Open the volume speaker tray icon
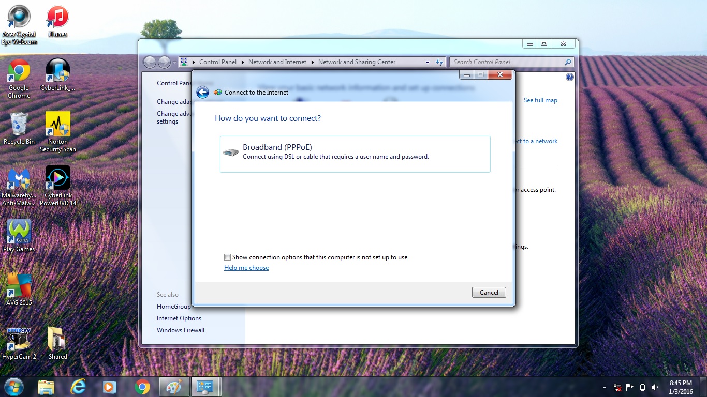 [x=655, y=387]
